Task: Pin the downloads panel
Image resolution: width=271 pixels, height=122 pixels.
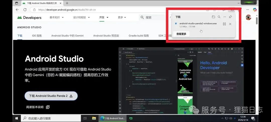Action: 230,17
